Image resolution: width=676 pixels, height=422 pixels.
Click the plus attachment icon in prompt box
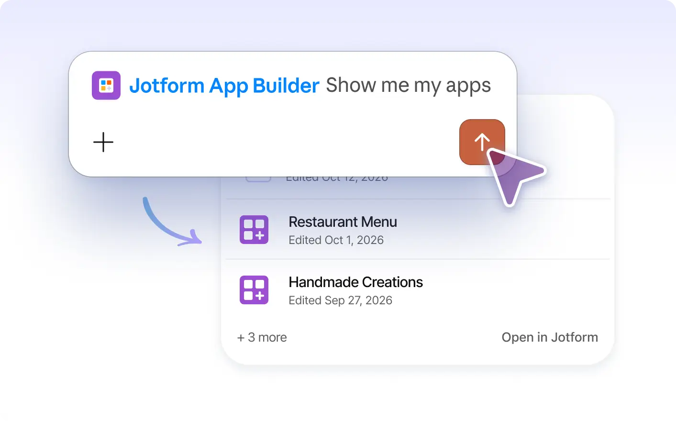coord(103,142)
